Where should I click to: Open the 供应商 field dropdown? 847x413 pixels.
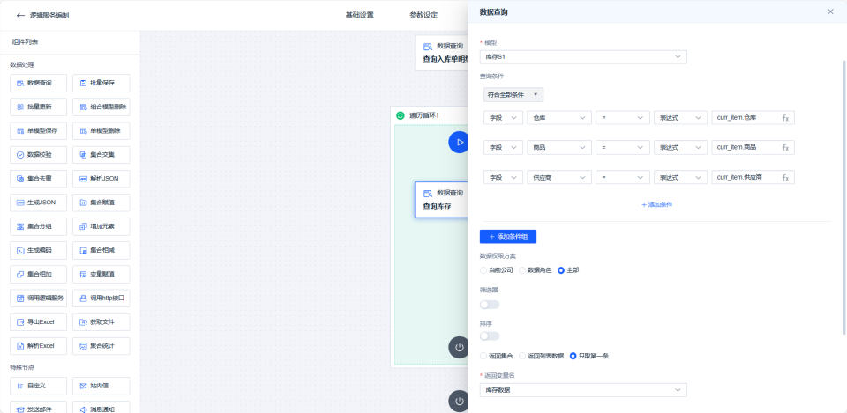click(x=559, y=177)
